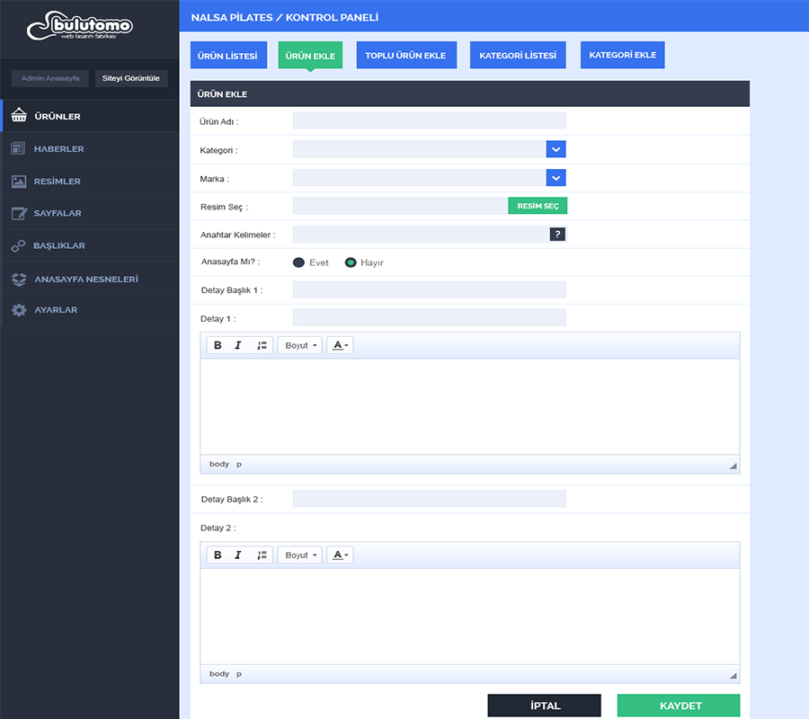809x719 pixels.
Task: Click the Detay Başlık 2 input field
Action: tap(430, 499)
